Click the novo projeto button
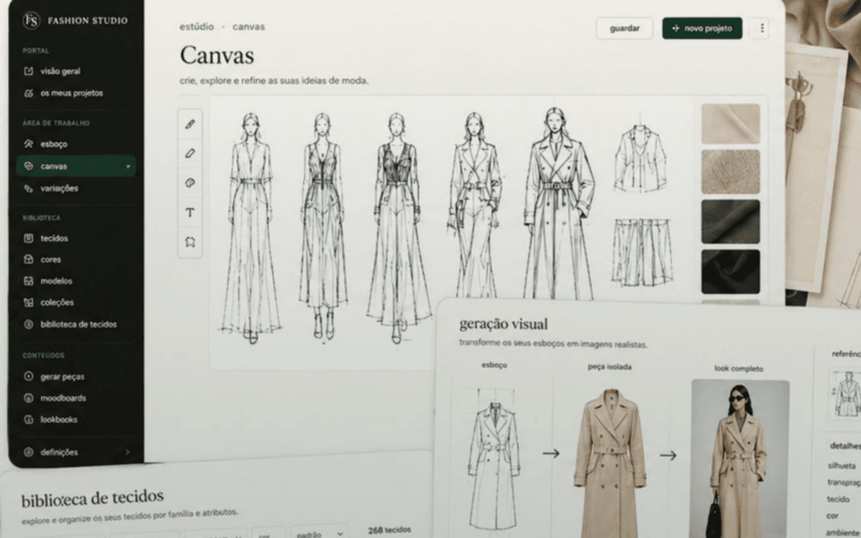861x538 pixels. [702, 28]
